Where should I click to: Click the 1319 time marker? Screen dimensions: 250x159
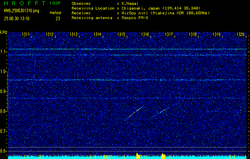(217, 34)
